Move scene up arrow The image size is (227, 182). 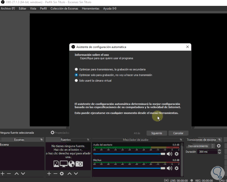coord(17,174)
